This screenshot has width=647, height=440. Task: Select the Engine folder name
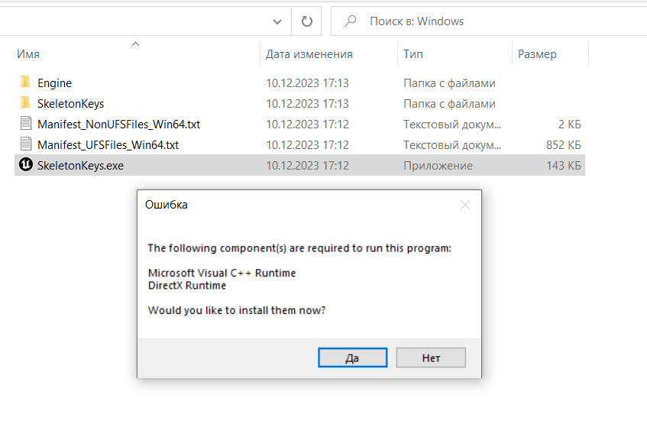click(x=54, y=83)
